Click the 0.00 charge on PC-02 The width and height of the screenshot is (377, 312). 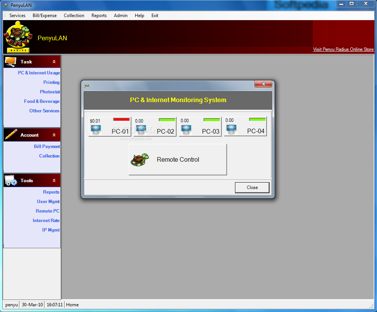139,121
